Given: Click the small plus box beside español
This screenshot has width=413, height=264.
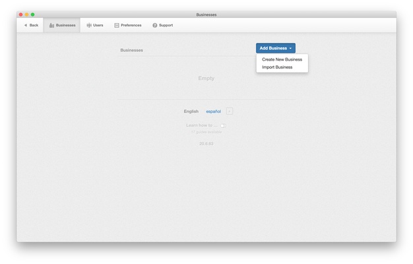Looking at the screenshot, I should [230, 111].
